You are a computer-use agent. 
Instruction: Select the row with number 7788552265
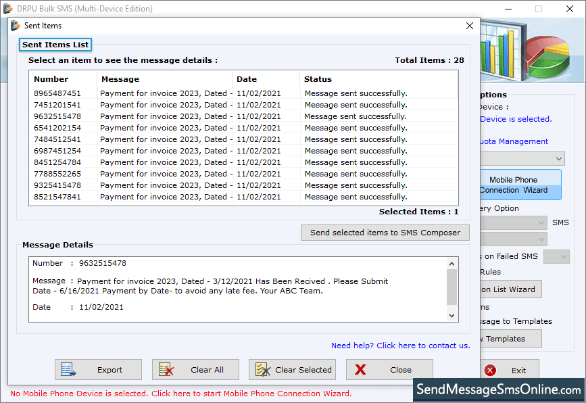(x=243, y=174)
